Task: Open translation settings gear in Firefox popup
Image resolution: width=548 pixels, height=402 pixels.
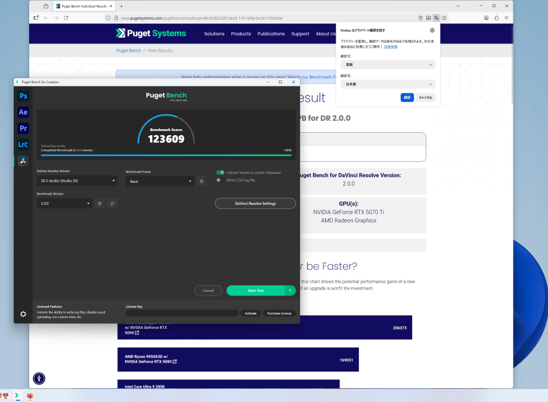Action: pos(432,30)
